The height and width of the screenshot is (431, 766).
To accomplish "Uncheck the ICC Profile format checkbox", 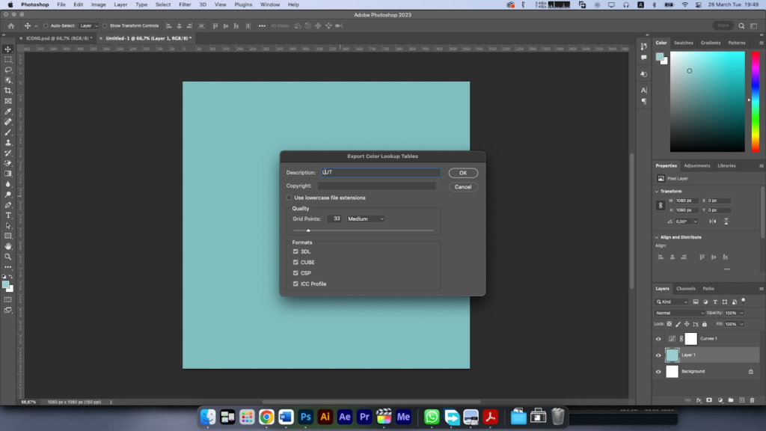I will [x=295, y=284].
